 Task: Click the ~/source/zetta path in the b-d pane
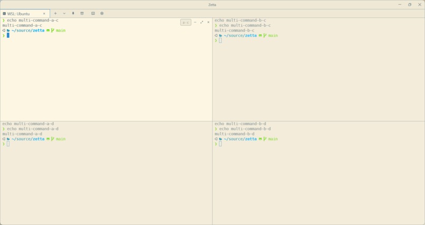[x=240, y=139]
